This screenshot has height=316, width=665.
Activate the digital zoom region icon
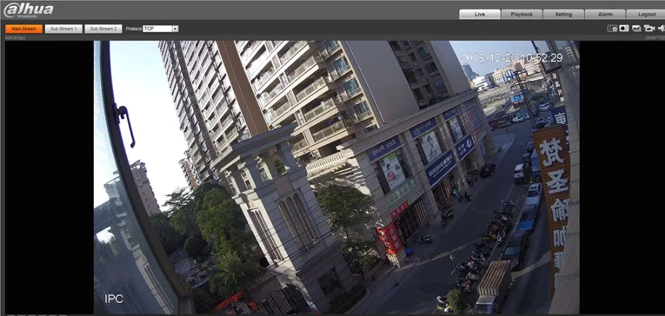pos(612,29)
